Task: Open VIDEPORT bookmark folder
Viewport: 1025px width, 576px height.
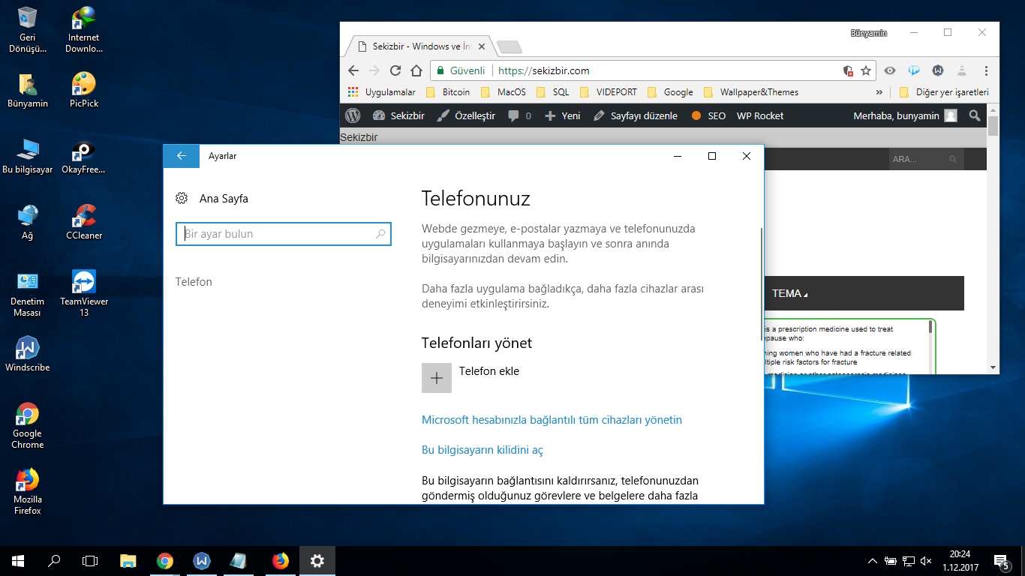Action: (609, 92)
